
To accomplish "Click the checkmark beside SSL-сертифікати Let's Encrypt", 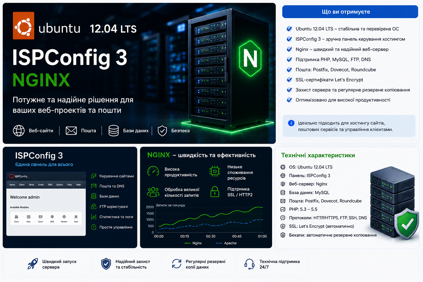I will [x=289, y=80].
